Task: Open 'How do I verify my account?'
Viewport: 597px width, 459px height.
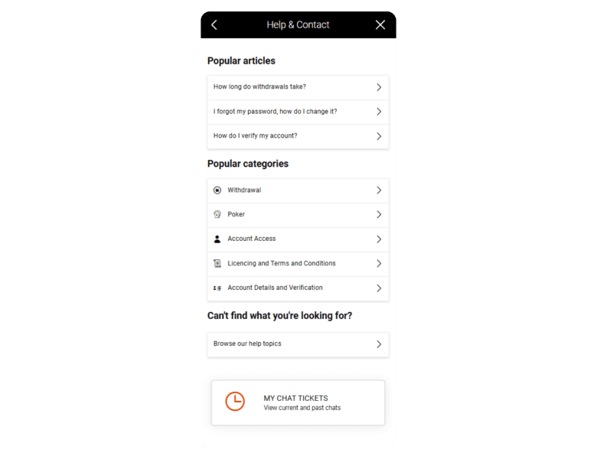Action: (256, 136)
